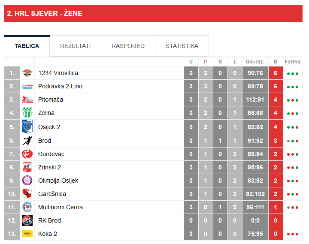Image resolution: width=309 pixels, height=244 pixels.
Task: Click the Forma column header
Action: coord(293,62)
